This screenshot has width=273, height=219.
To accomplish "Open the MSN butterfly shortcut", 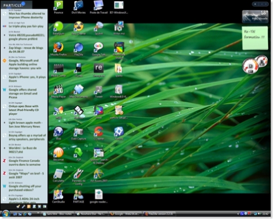I will click(x=59, y=112).
